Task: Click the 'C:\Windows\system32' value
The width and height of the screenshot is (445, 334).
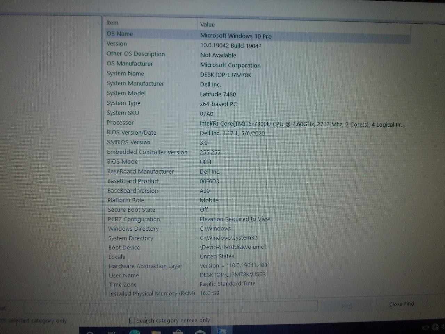Action: [x=228, y=238]
